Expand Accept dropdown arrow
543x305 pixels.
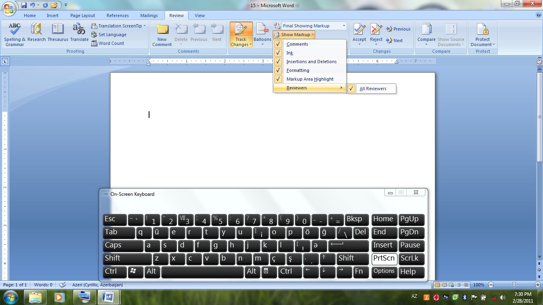coord(359,44)
